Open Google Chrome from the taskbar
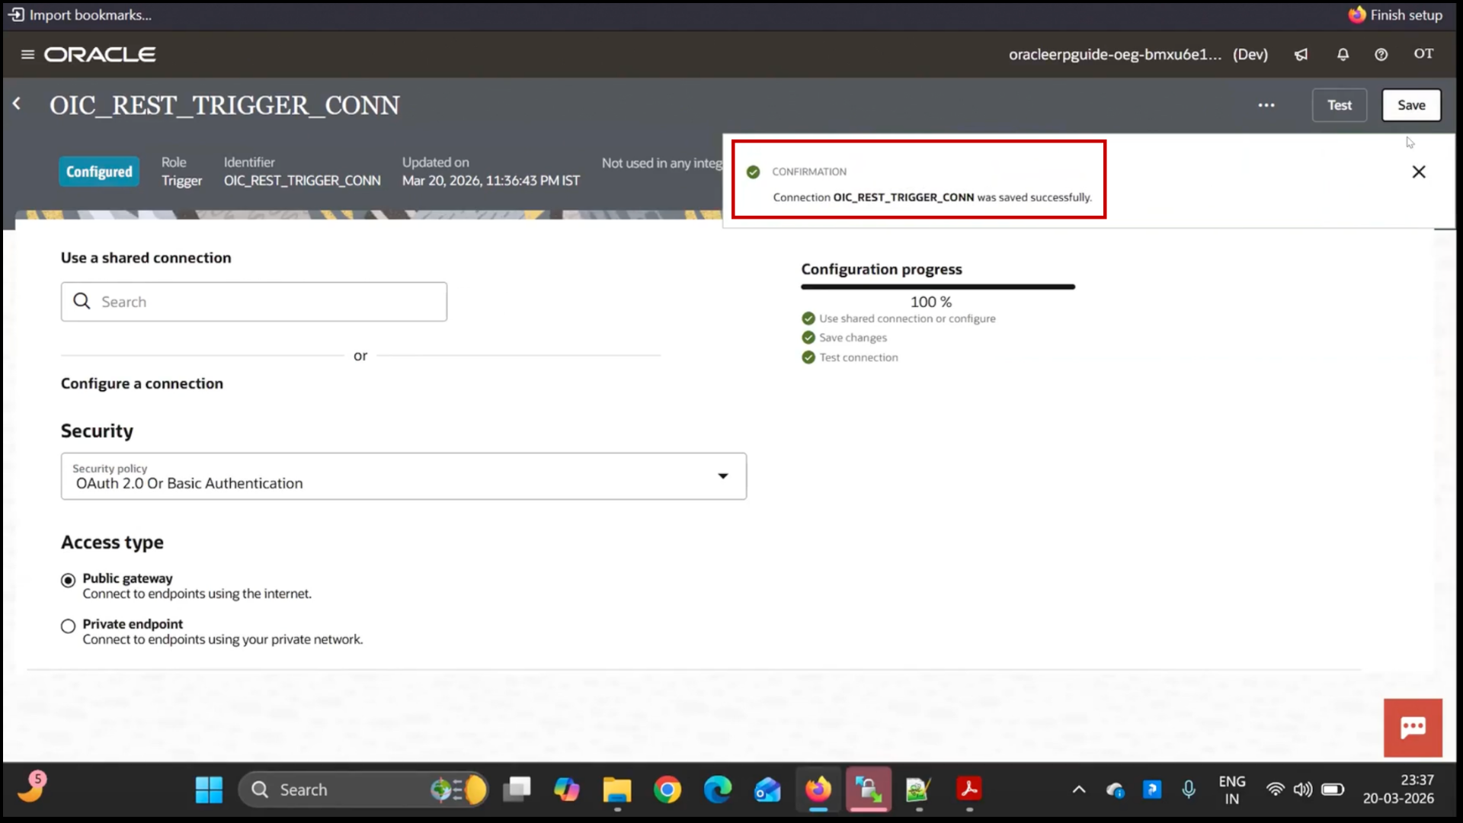The image size is (1463, 823). click(x=667, y=789)
